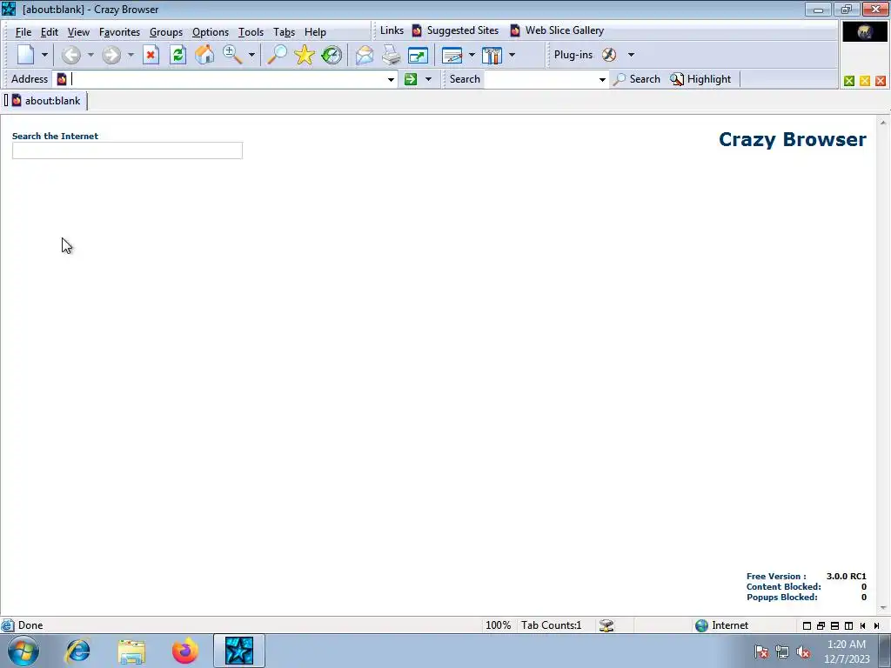Click the network proxy status bar icon
This screenshot has width=891, height=668.
tap(606, 625)
